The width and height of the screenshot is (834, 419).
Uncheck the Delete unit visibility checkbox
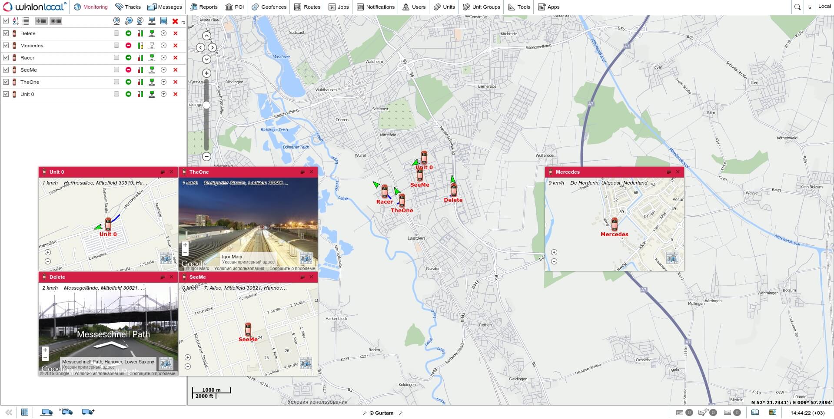(x=6, y=33)
